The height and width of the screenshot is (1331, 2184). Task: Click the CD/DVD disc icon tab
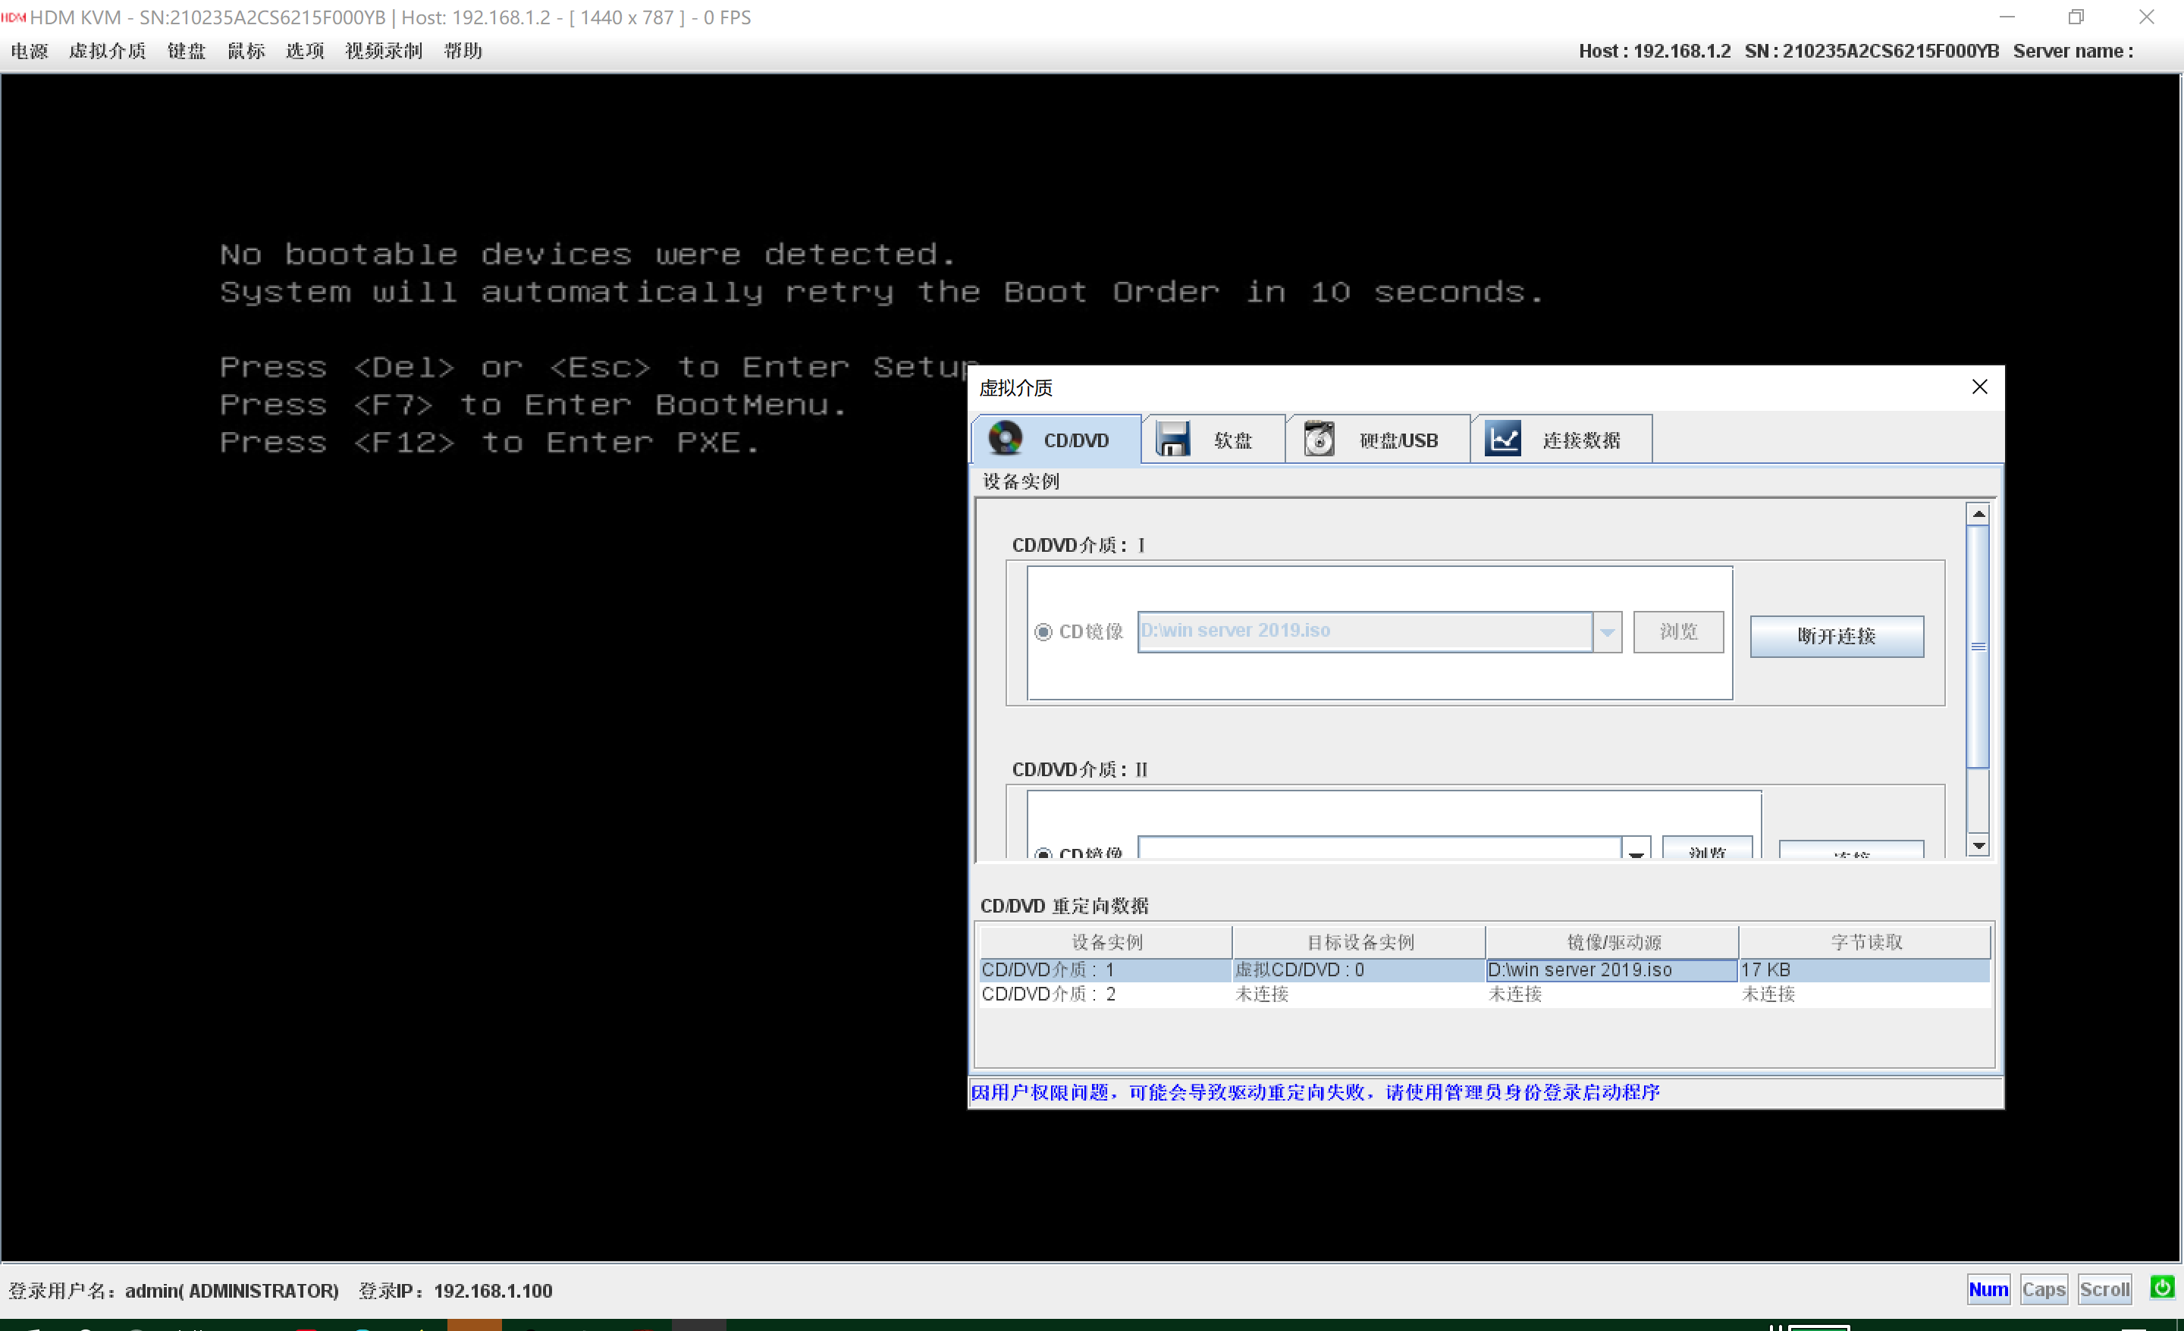click(1006, 440)
